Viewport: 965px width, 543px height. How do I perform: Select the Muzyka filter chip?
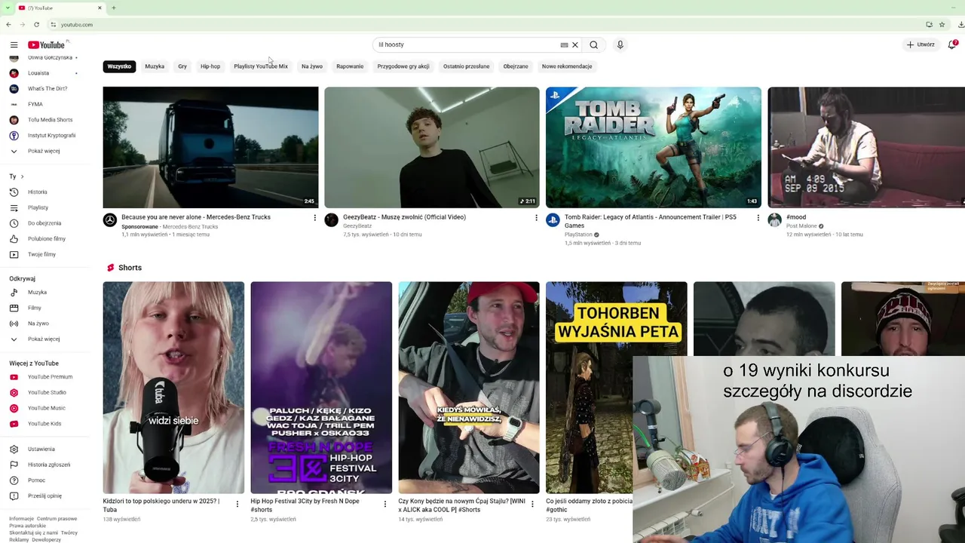click(x=155, y=66)
